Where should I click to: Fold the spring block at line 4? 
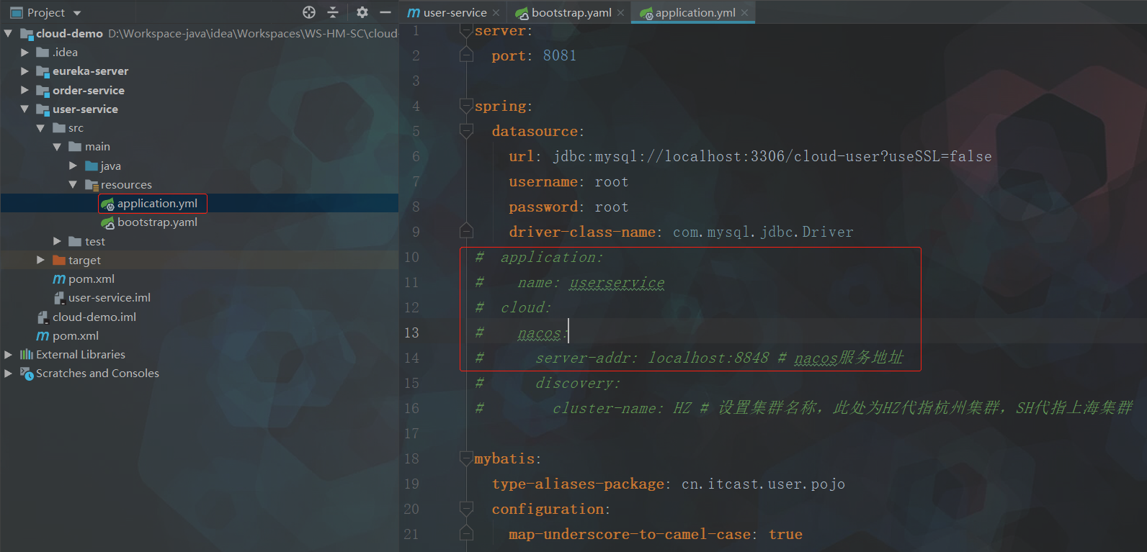click(466, 107)
